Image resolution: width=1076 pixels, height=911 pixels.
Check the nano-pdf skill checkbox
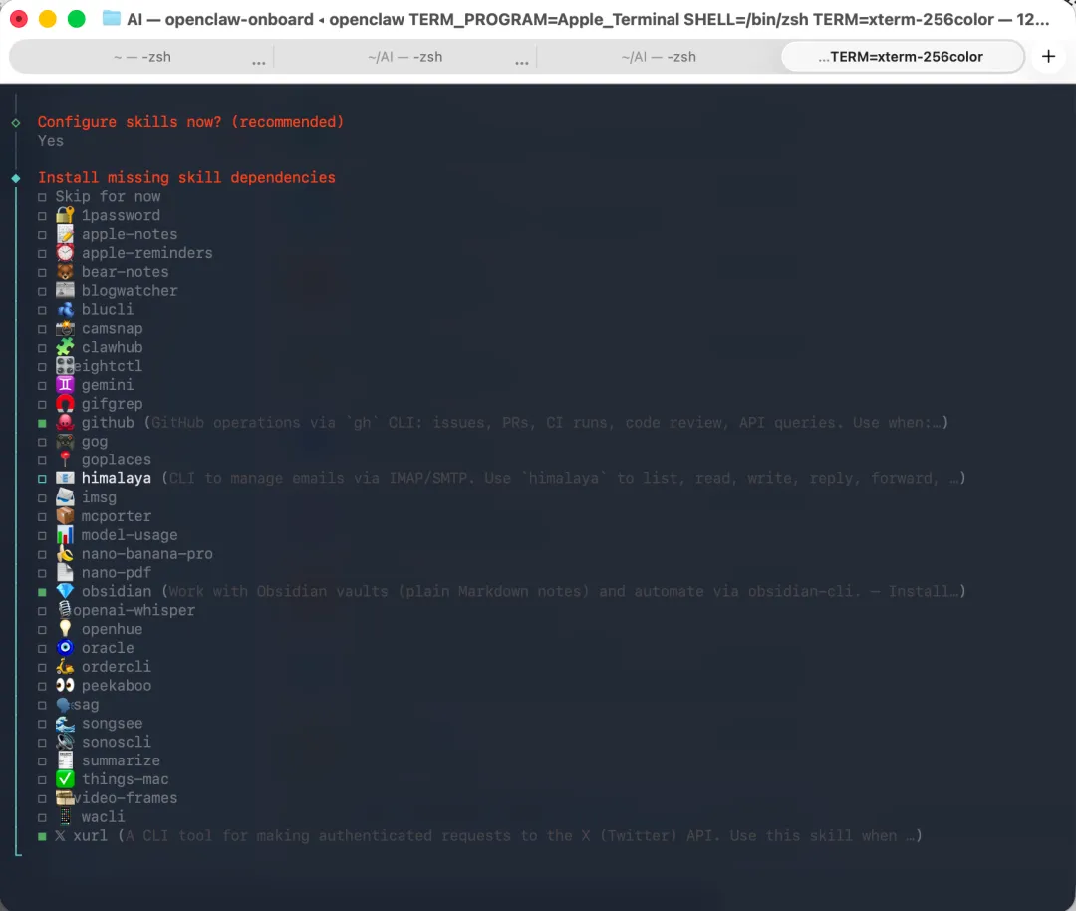[x=42, y=573]
